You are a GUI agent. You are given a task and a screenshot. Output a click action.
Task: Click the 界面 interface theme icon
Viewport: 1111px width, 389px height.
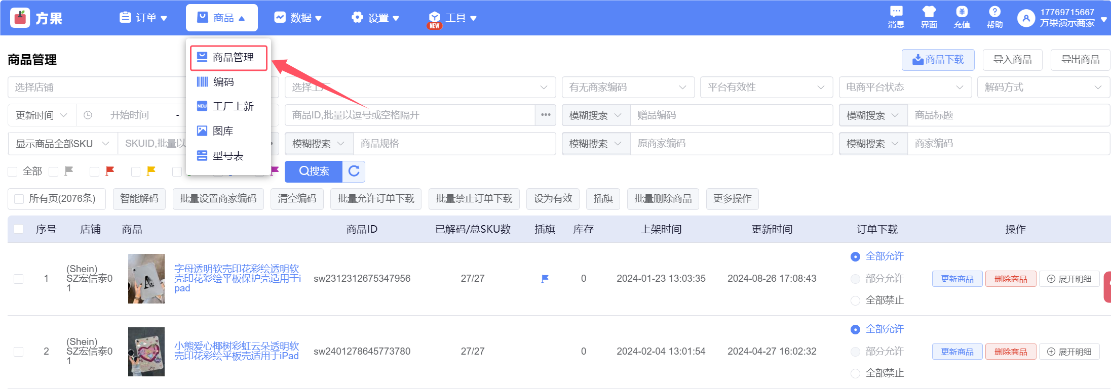point(929,17)
